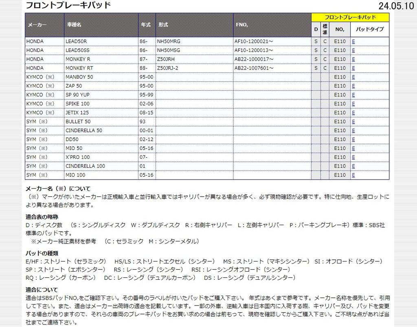Click the E link for X'PRO 100

tap(353, 157)
